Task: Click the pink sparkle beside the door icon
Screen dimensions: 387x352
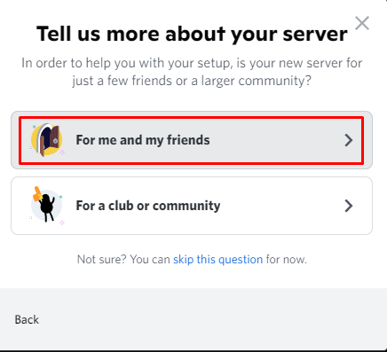Action: [x=62, y=153]
